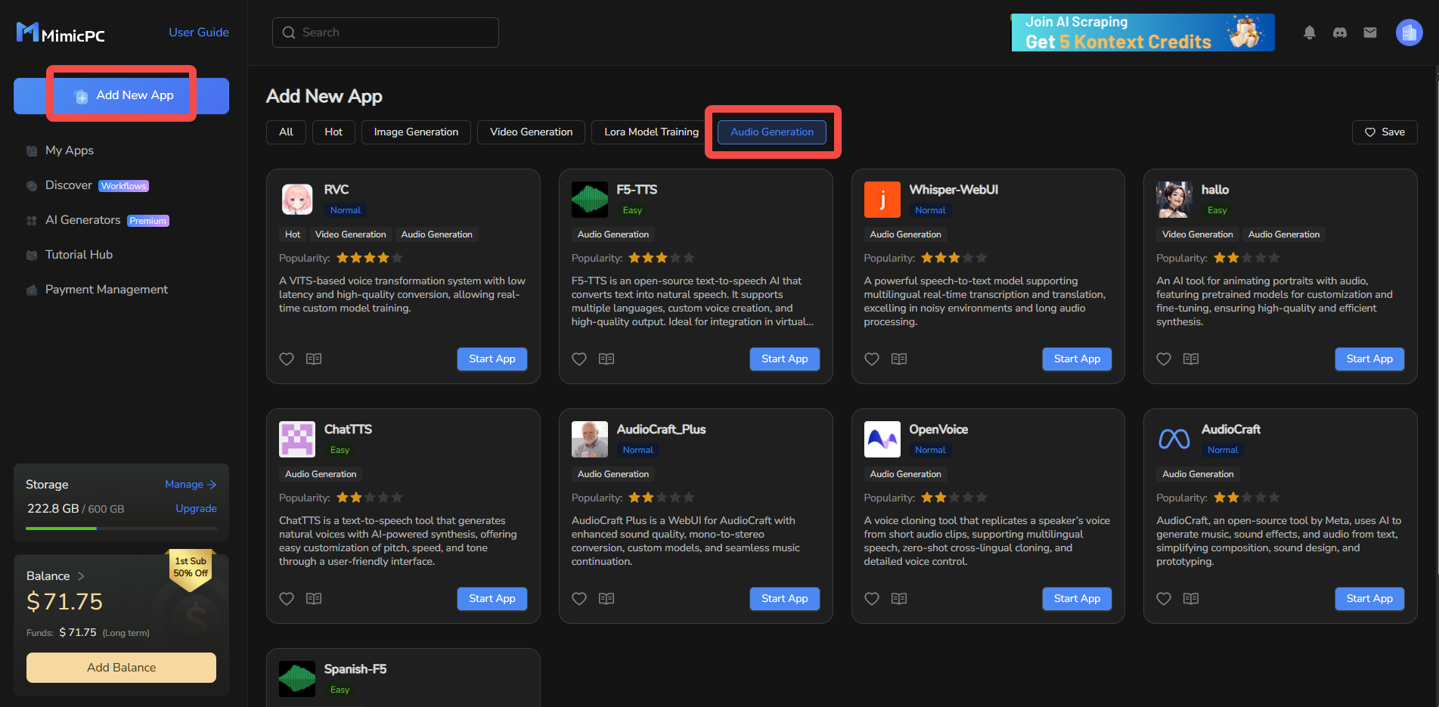Select the Video Generation tab
1439x707 pixels.
coord(532,132)
